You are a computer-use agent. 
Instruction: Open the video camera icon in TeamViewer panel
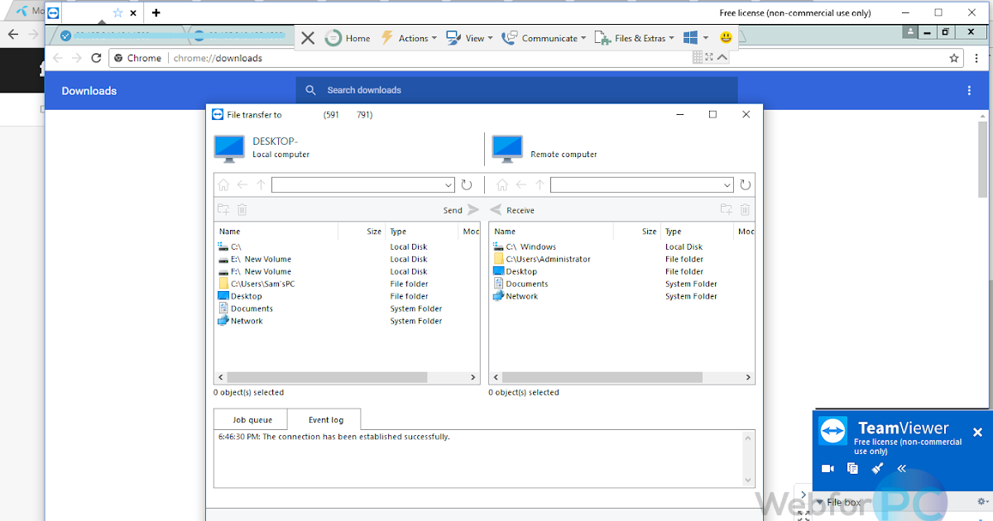[827, 469]
